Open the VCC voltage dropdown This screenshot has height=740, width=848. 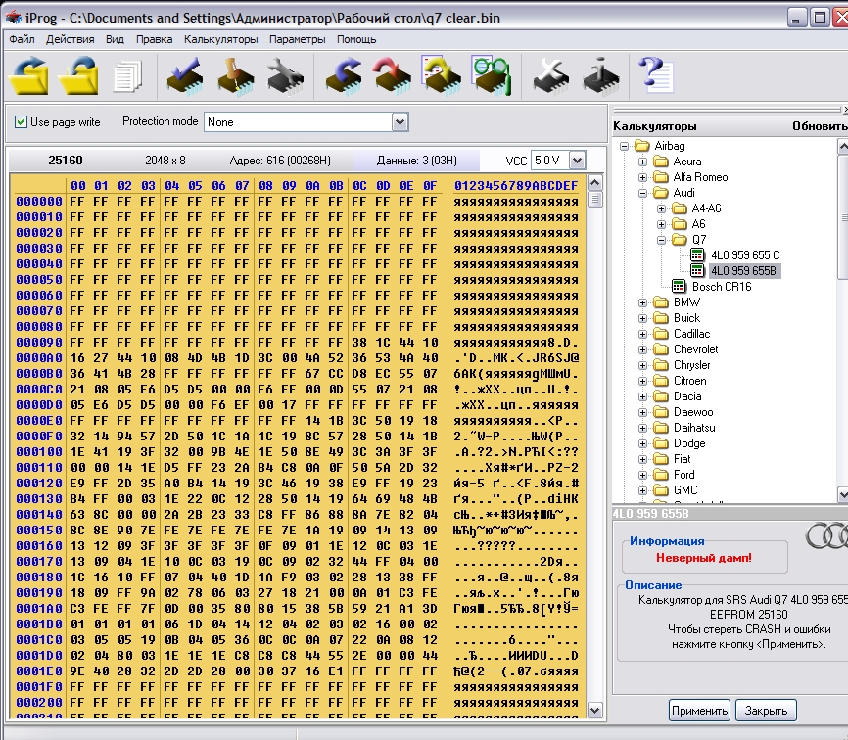577,161
